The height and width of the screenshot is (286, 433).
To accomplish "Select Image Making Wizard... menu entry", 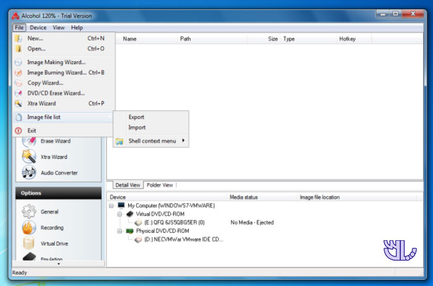I will coord(64,62).
